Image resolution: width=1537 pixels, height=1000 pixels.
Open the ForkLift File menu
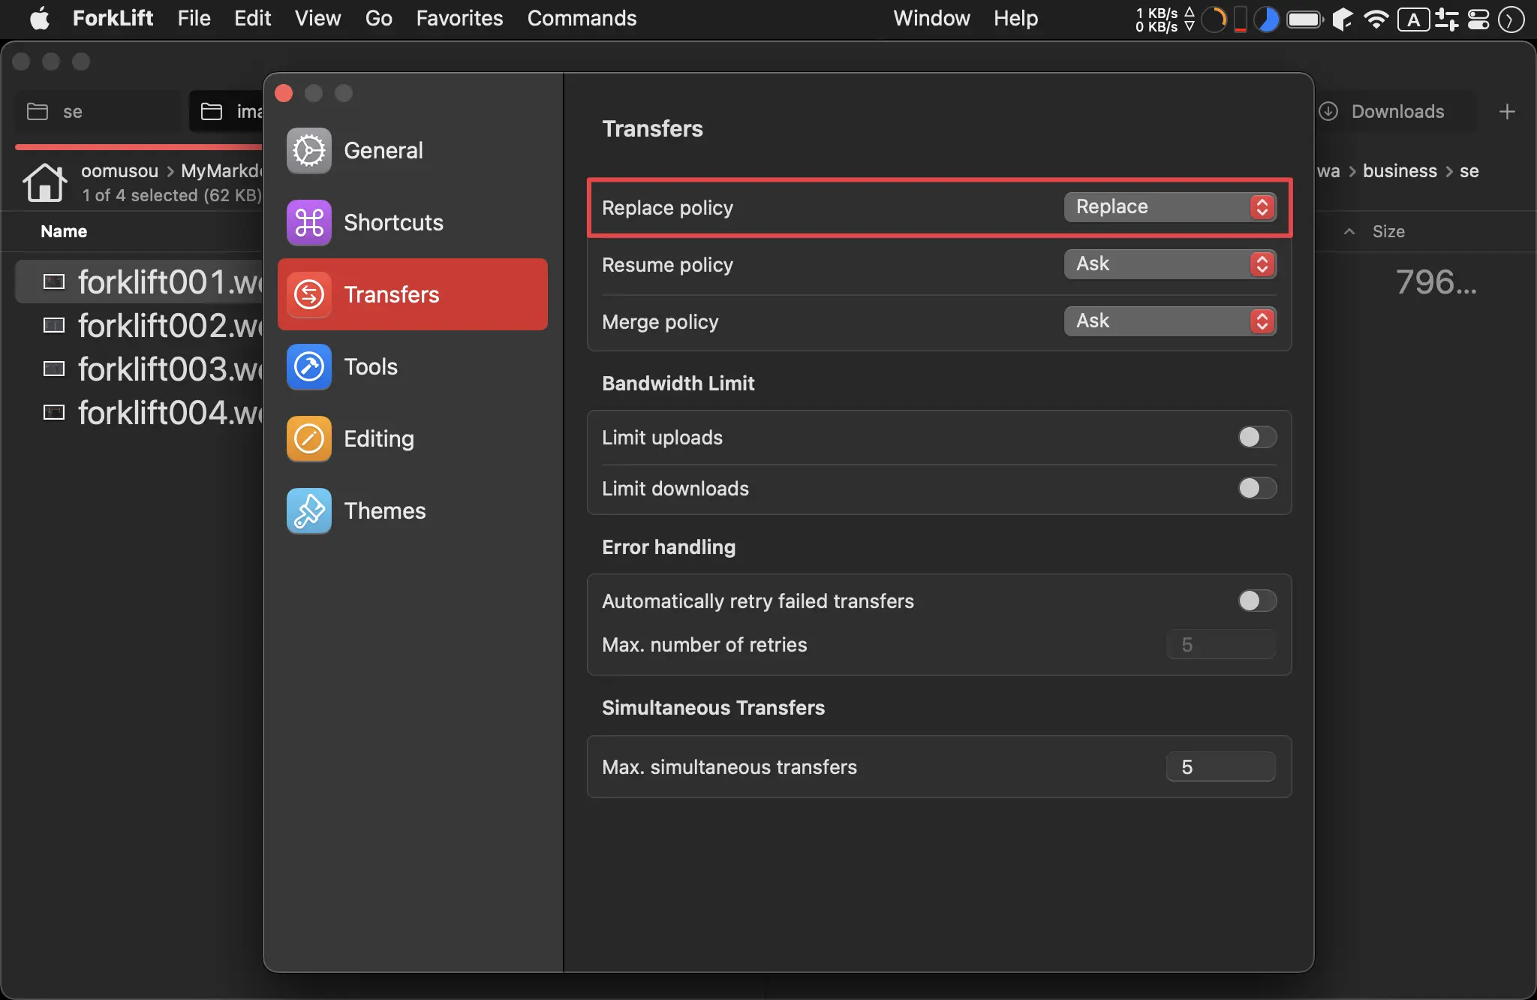tap(195, 18)
